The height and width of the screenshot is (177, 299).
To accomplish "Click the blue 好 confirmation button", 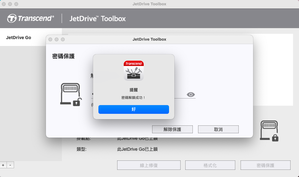I will 133,109.
